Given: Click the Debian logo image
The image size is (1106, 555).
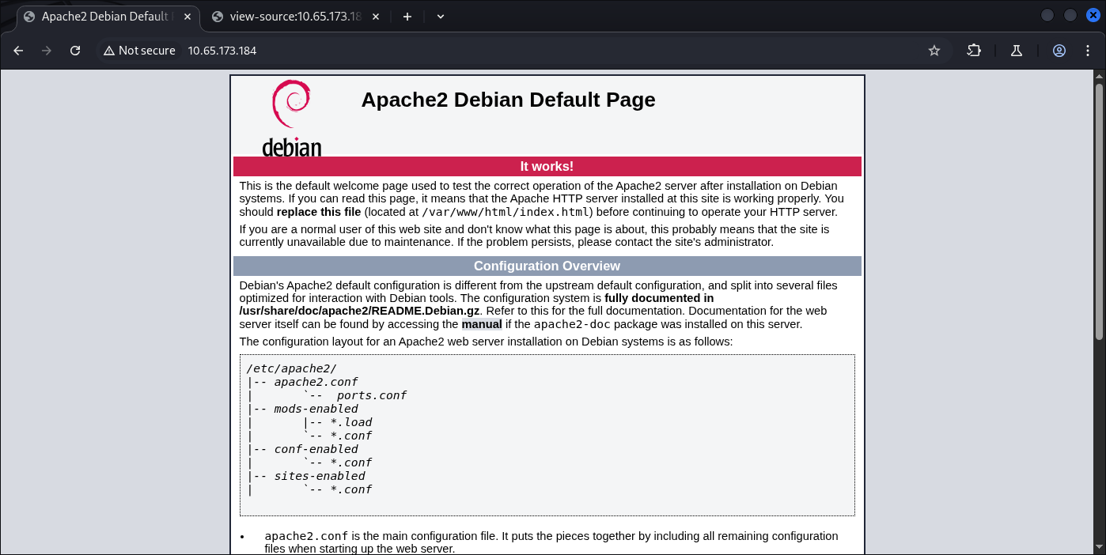Looking at the screenshot, I should tap(292, 118).
